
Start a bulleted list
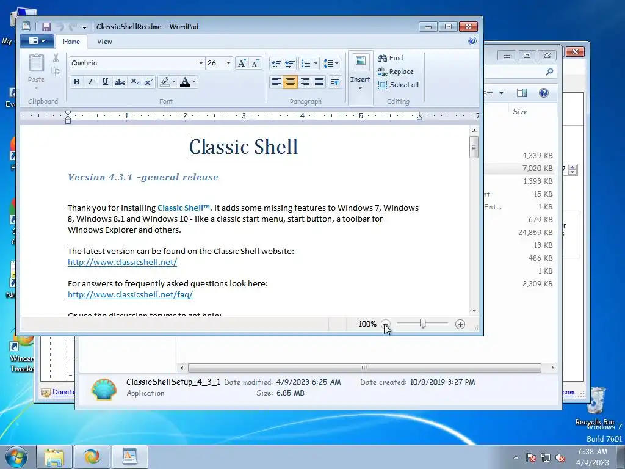pyautogui.click(x=306, y=63)
